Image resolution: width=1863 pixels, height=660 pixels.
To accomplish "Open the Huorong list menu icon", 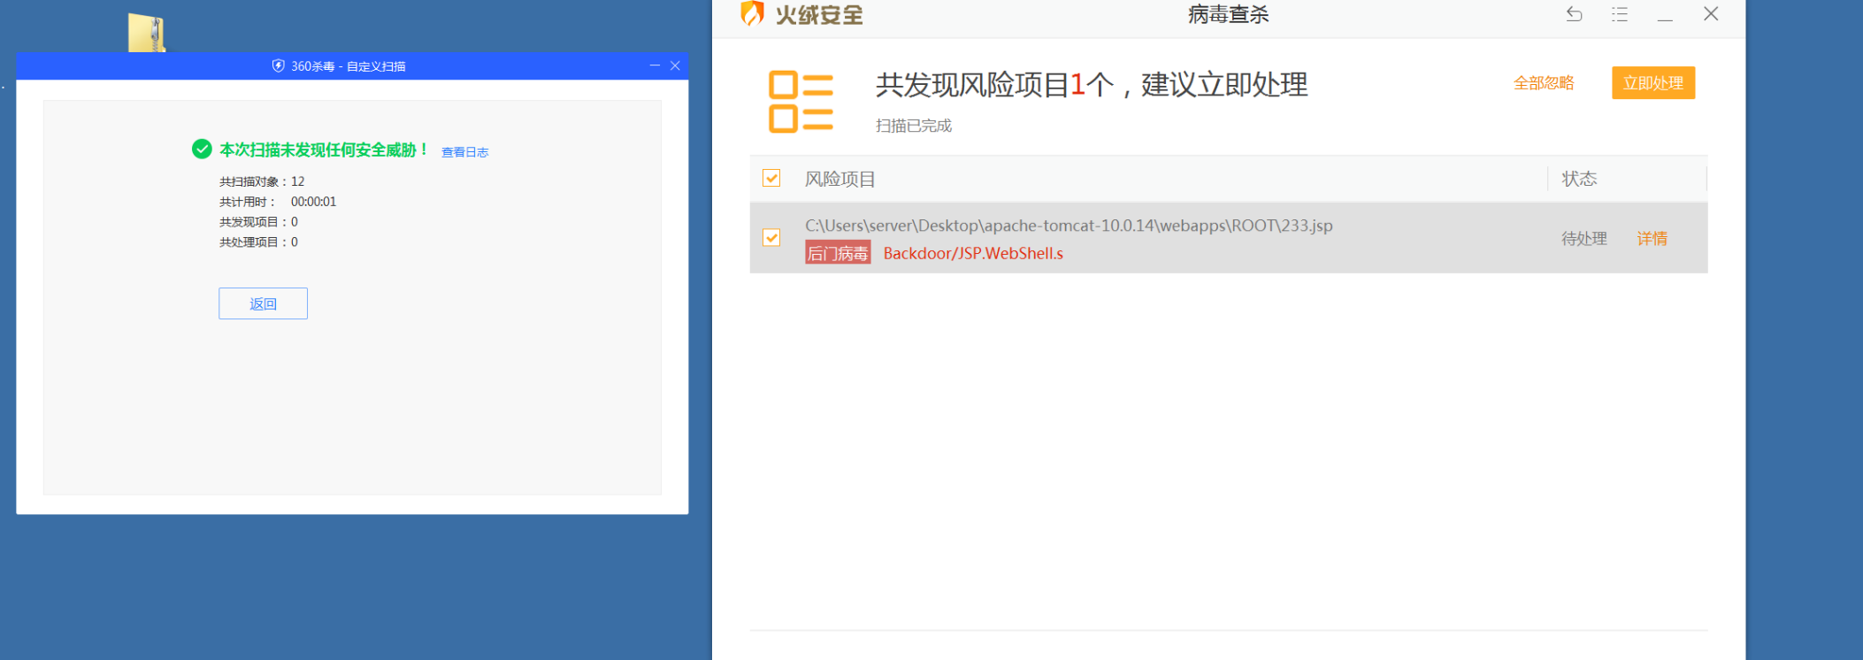I will tap(1620, 14).
